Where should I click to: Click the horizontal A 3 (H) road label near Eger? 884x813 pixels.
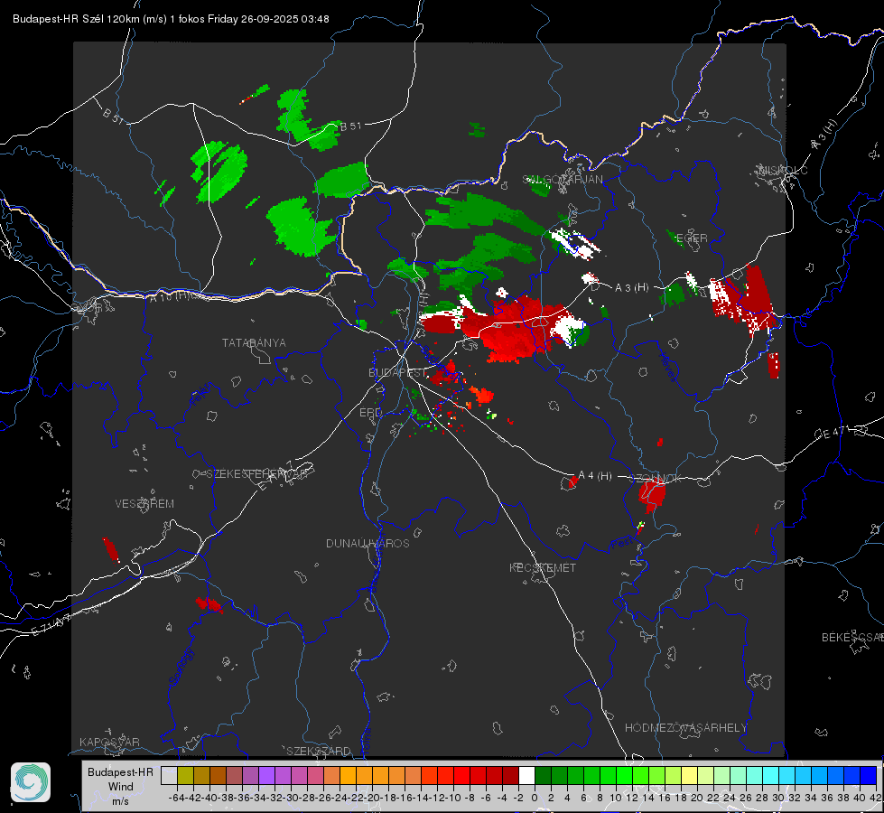point(631,288)
